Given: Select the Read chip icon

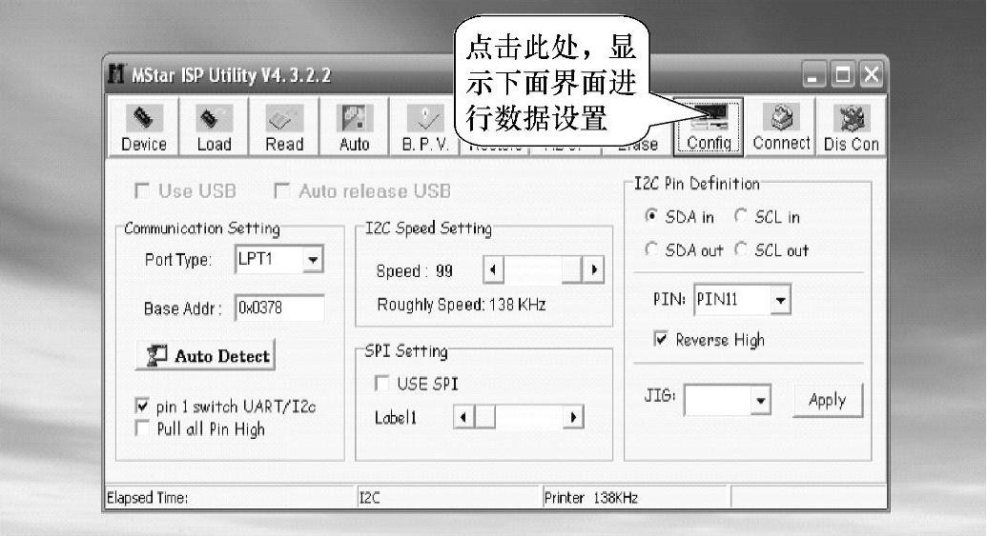Looking at the screenshot, I should [x=284, y=127].
